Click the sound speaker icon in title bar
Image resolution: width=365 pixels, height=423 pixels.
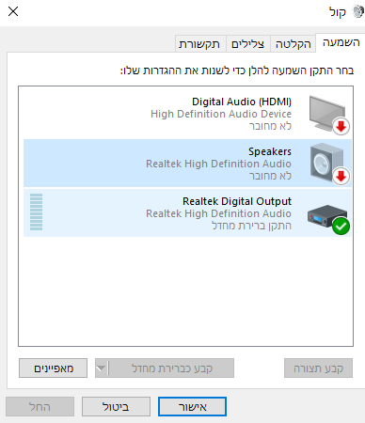357,12
